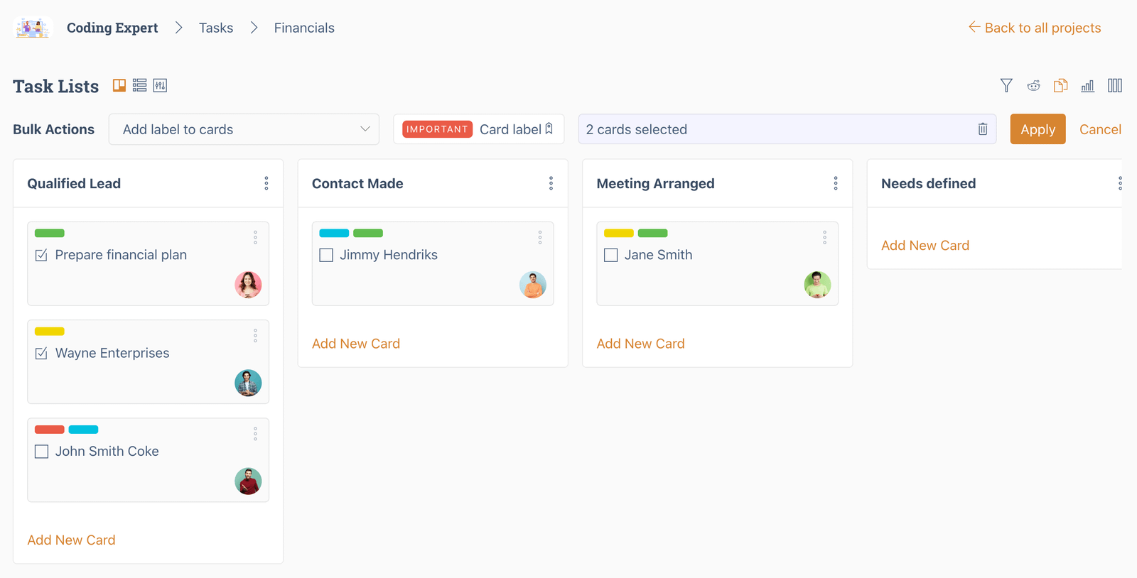This screenshot has height=578, width=1137.
Task: Open the 'Add label to cards' dropdown
Action: coord(244,129)
